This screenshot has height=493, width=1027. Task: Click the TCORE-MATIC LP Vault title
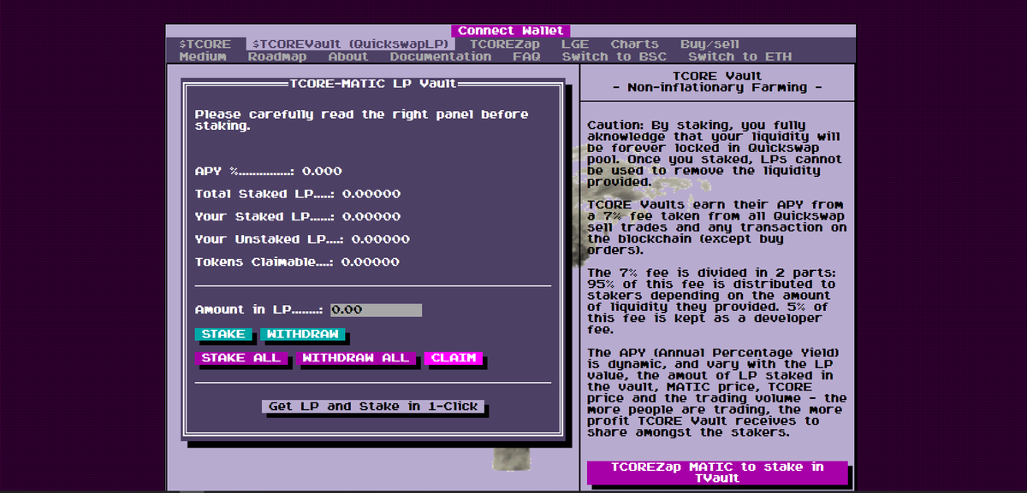coord(373,84)
